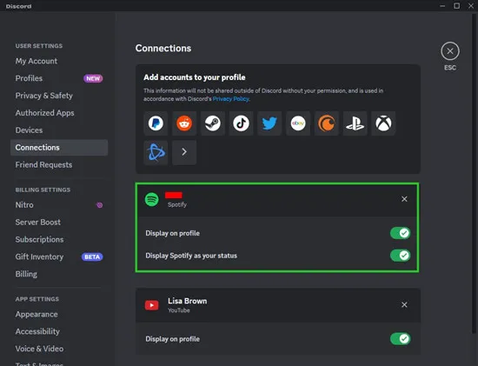This screenshot has width=478, height=366.
Task: Open Friend Requests settings
Action: pos(59,164)
